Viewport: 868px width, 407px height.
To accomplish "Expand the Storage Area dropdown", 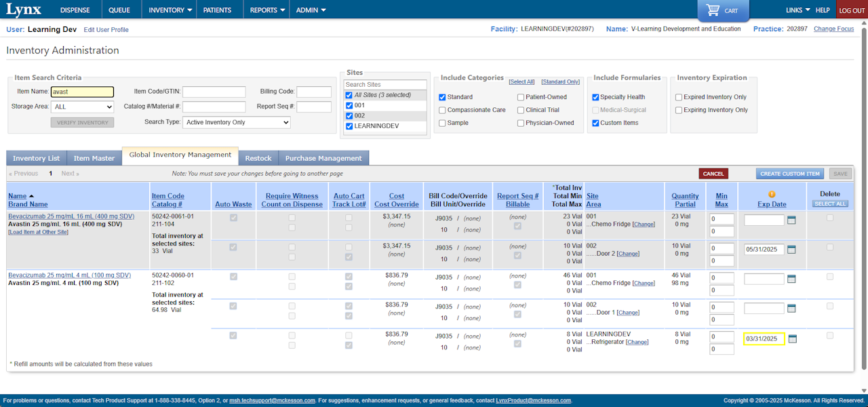I will (x=82, y=106).
